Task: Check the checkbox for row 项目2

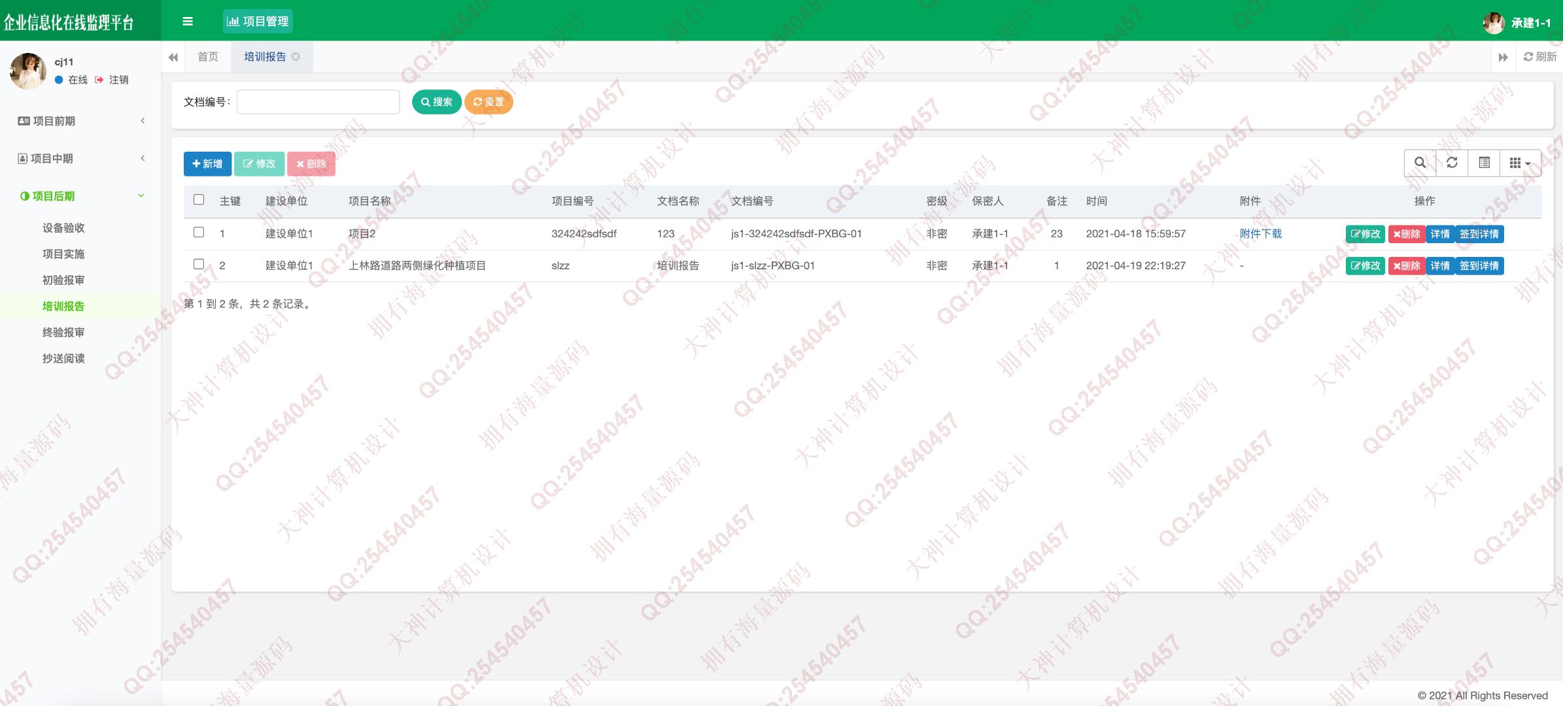Action: [x=199, y=232]
